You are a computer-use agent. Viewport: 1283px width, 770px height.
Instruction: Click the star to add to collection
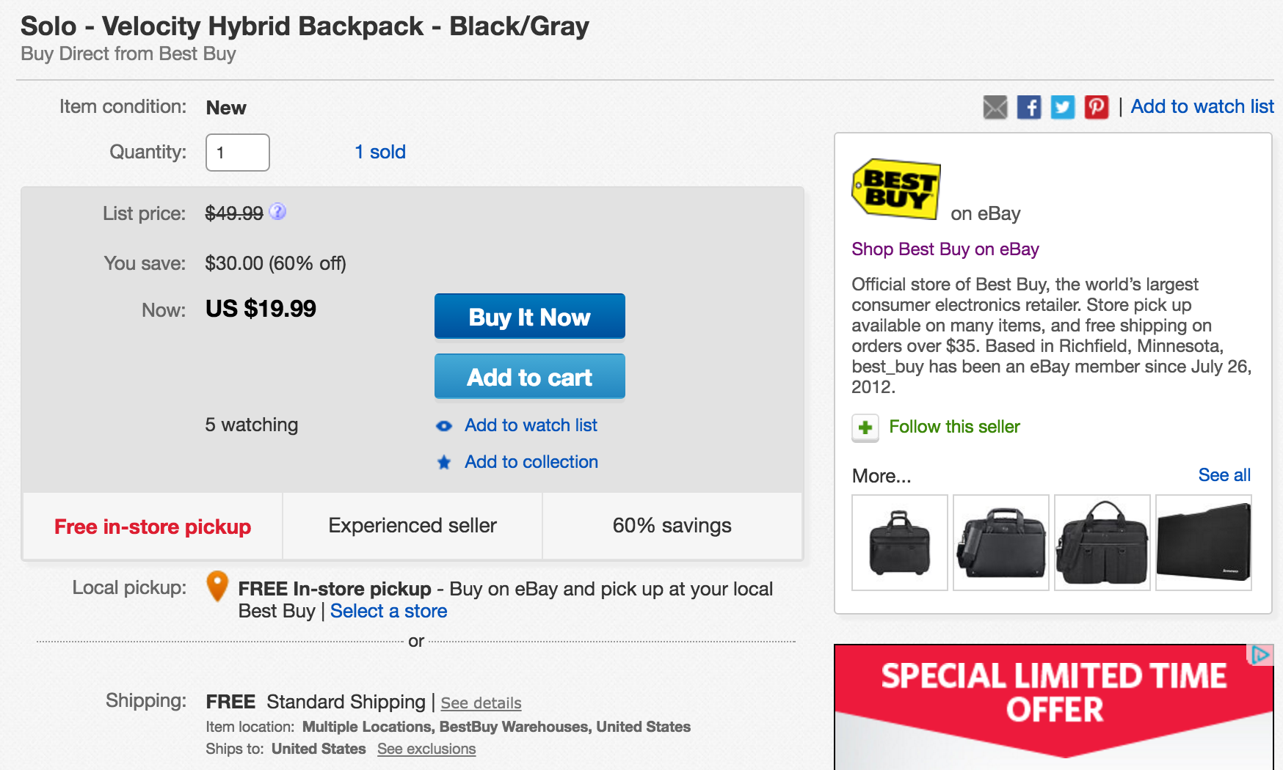click(444, 462)
